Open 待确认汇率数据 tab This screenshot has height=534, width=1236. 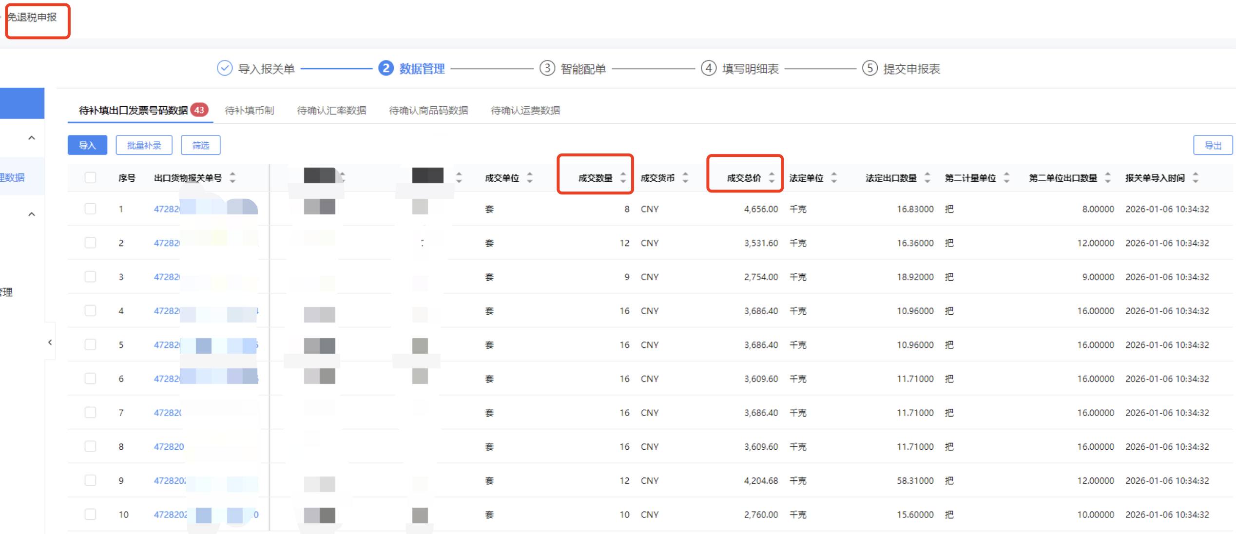tap(331, 111)
